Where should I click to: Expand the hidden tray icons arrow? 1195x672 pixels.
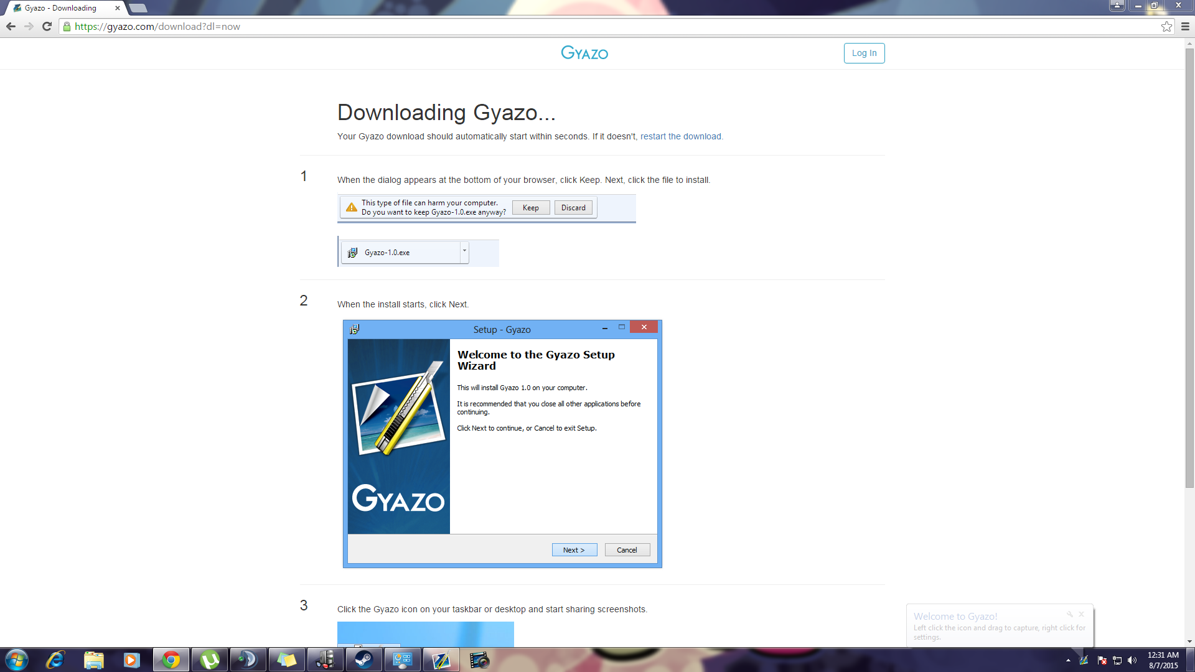1068,660
